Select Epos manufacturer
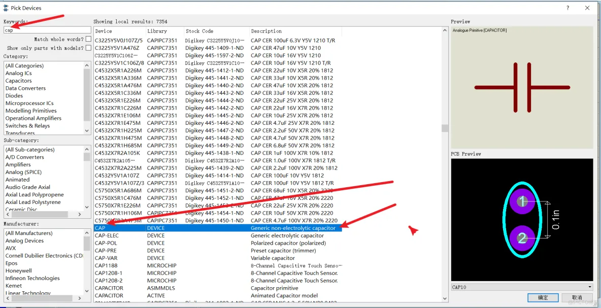 click(x=12, y=263)
